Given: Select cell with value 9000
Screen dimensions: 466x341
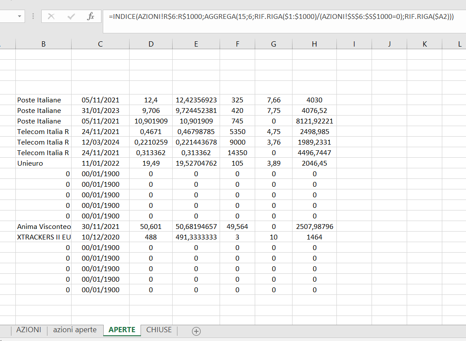Looking at the screenshot, I should click(x=238, y=142).
